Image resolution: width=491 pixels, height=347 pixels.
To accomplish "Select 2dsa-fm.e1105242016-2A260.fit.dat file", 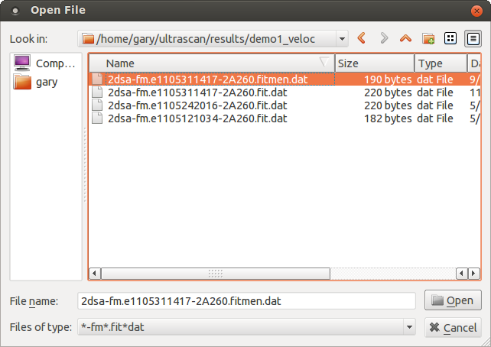I will (x=197, y=105).
